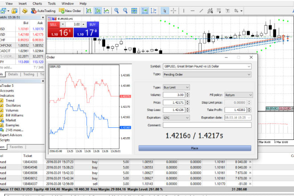Image resolution: width=294 pixels, height=196 pixels.
Task: Adjust Take Profit using its spinner arrows
Action: [249, 110]
